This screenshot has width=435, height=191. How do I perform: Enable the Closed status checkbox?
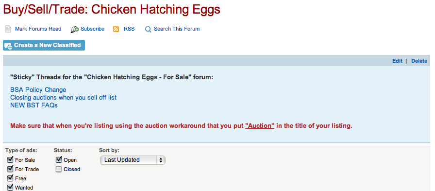click(59, 169)
